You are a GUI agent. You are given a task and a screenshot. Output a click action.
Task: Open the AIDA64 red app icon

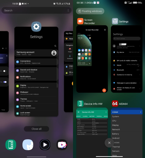[x=115, y=103]
